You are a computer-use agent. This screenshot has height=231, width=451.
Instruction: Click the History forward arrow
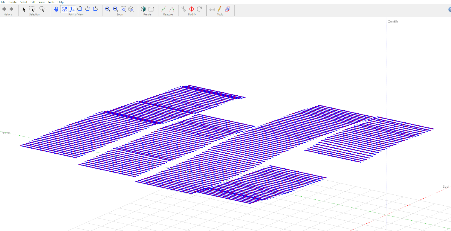(12, 9)
